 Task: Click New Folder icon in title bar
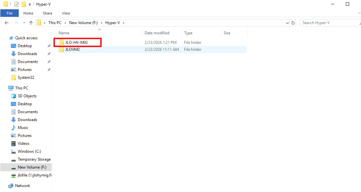pos(24,4)
